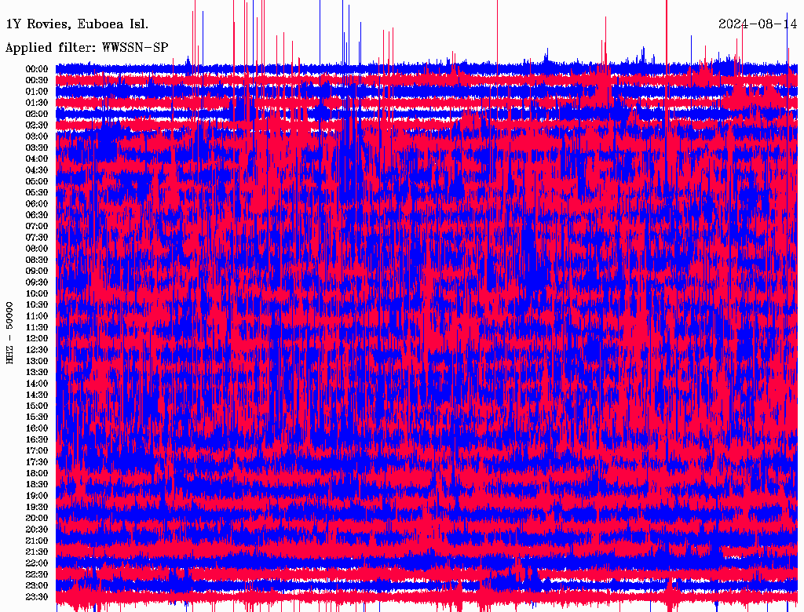The height and width of the screenshot is (612, 804).
Task: Click the vertical HHZ - 50000 axis label
Action: [x=10, y=332]
